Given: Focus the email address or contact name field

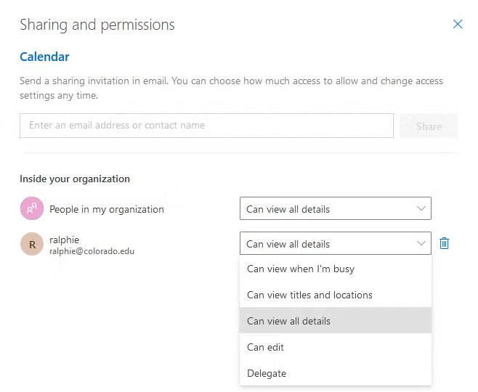Looking at the screenshot, I should pyautogui.click(x=206, y=126).
